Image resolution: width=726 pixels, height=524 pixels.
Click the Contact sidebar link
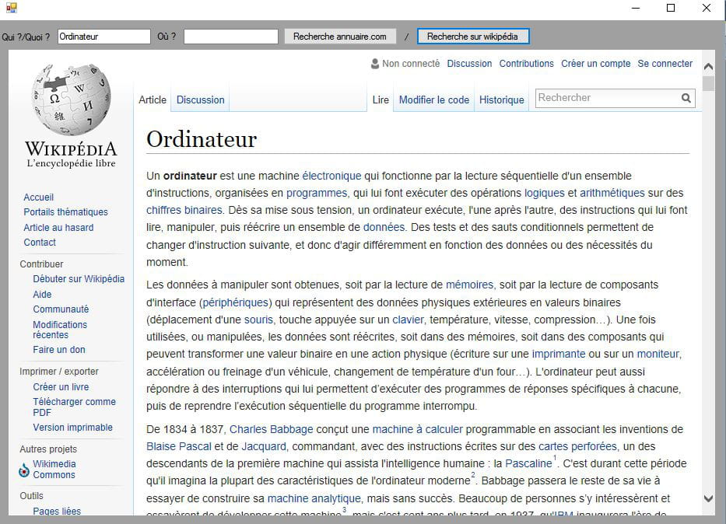40,243
